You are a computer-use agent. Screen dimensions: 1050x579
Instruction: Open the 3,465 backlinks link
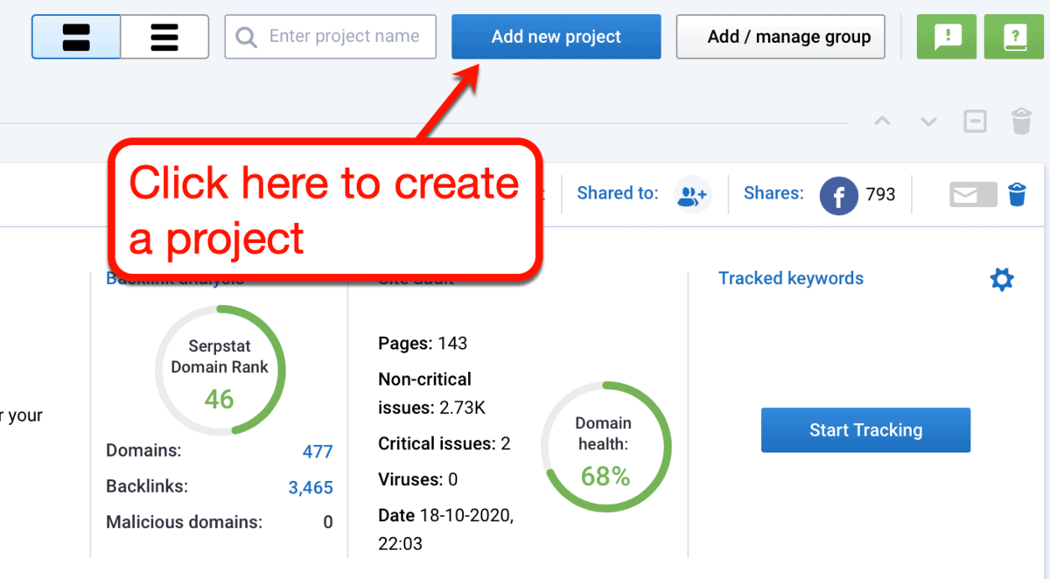coord(311,486)
